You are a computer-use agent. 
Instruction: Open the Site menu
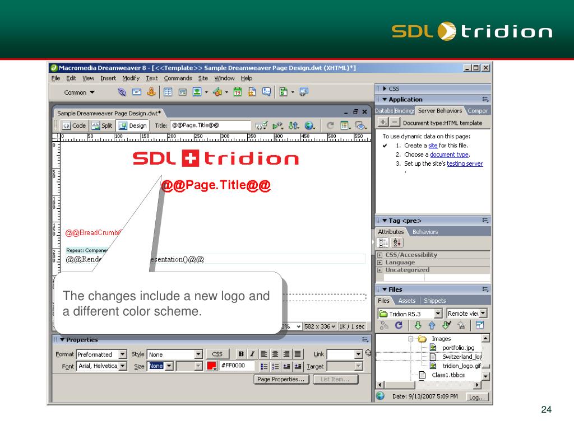203,78
